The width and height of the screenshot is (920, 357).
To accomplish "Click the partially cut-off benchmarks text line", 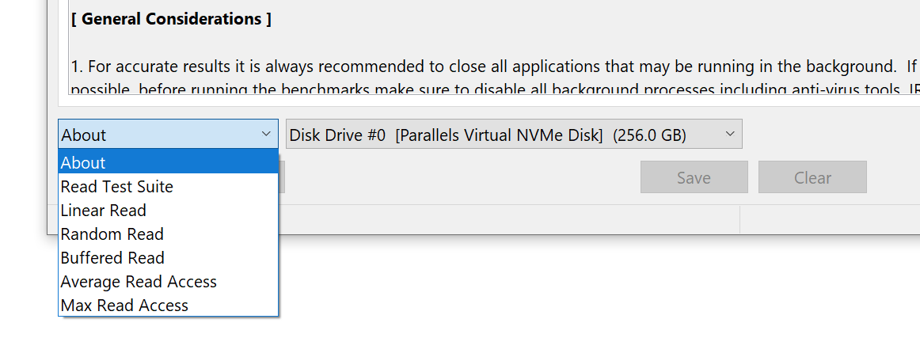I will [494, 89].
